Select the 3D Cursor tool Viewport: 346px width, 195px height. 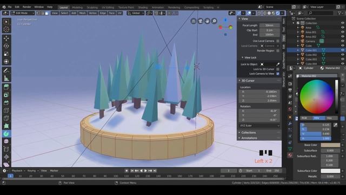click(6, 29)
